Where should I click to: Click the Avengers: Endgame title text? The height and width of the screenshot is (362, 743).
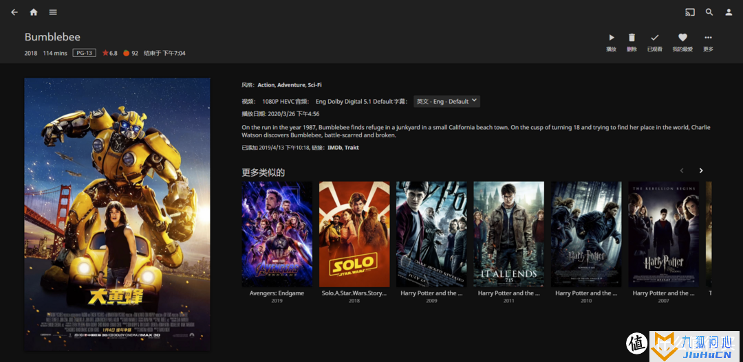(277, 293)
